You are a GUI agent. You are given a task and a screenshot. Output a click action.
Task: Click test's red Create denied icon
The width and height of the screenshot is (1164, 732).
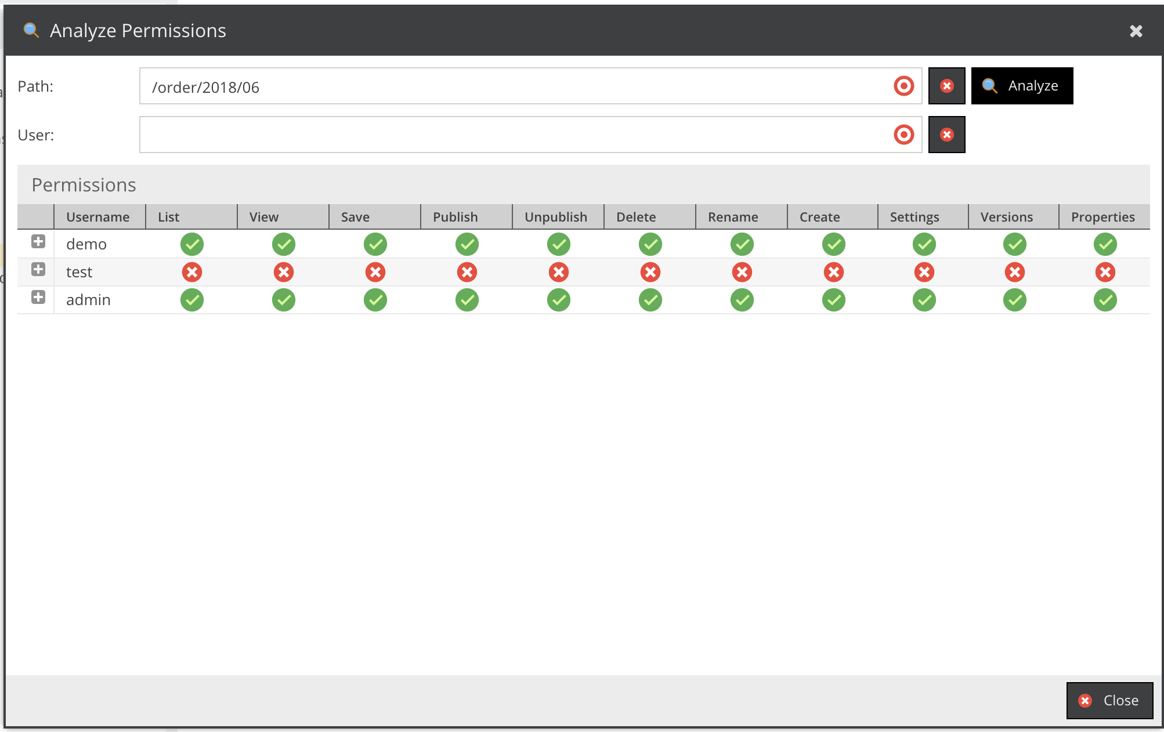click(x=834, y=272)
